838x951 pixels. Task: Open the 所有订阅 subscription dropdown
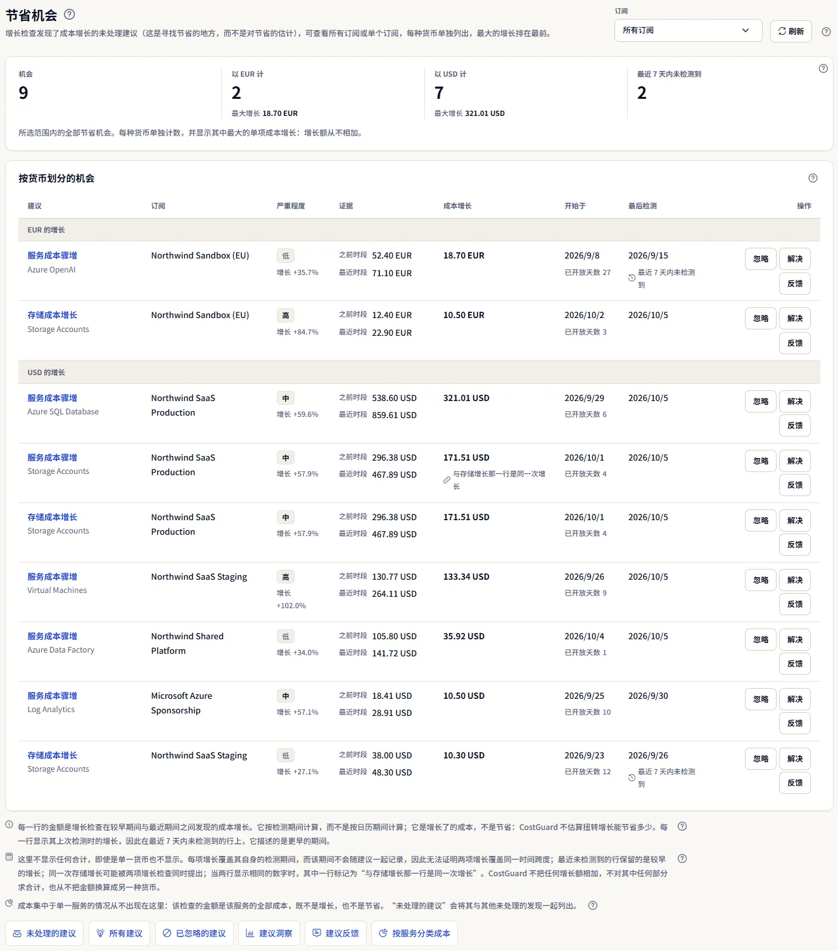pos(688,30)
